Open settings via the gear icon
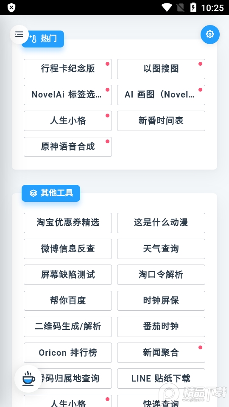This screenshot has width=229, height=407. [x=210, y=34]
